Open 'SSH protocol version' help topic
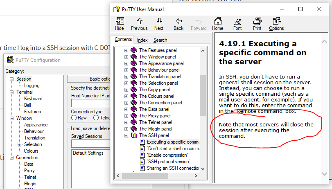 [x=169, y=162]
